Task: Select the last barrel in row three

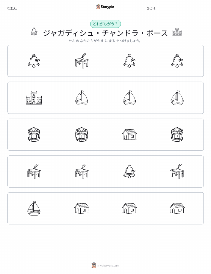Action: [177, 134]
